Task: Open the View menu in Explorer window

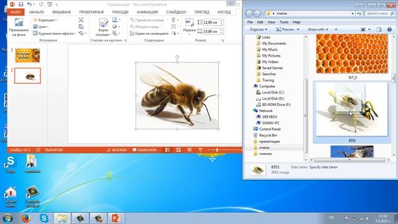Action: 271,22
